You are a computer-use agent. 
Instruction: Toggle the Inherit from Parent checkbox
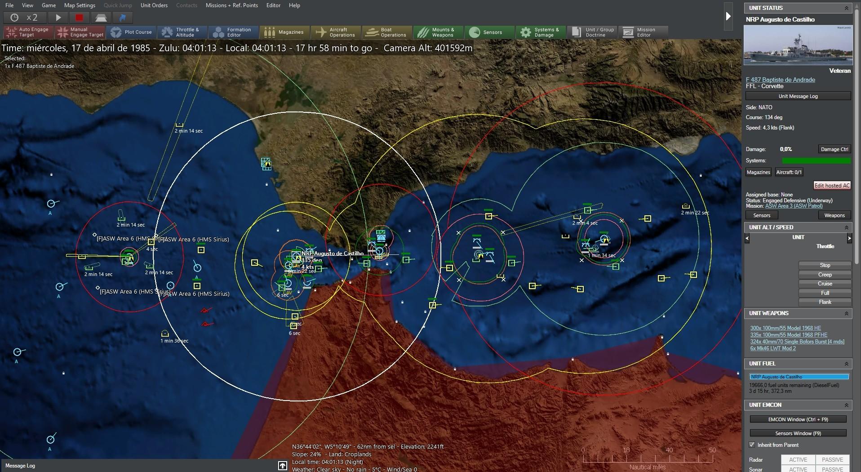pyautogui.click(x=752, y=445)
